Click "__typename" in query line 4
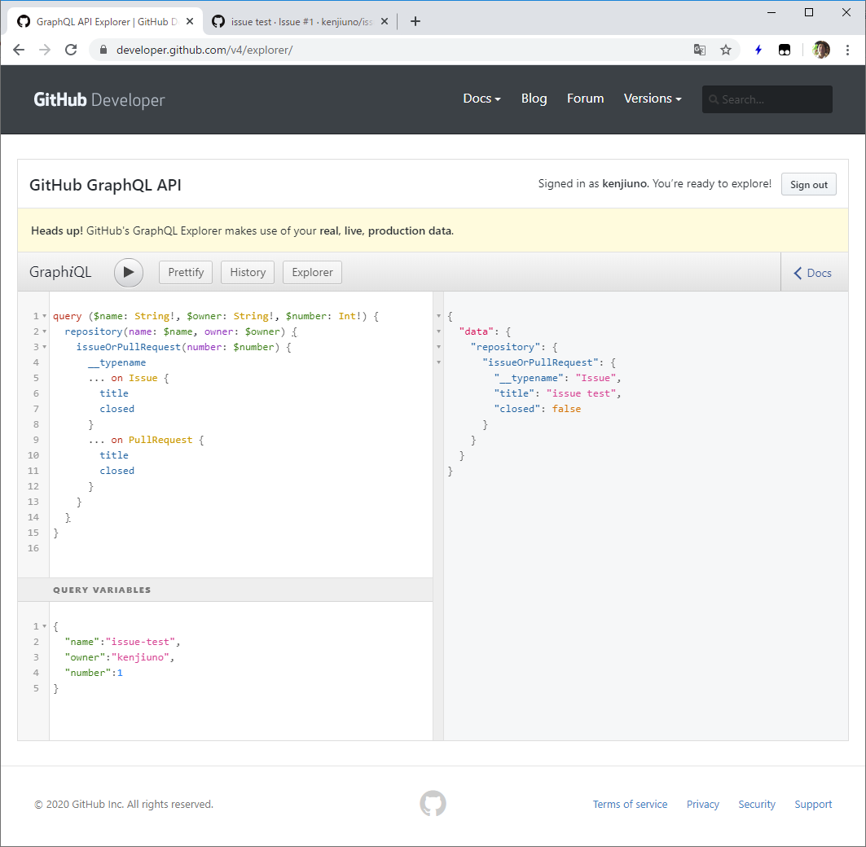 pyautogui.click(x=117, y=362)
